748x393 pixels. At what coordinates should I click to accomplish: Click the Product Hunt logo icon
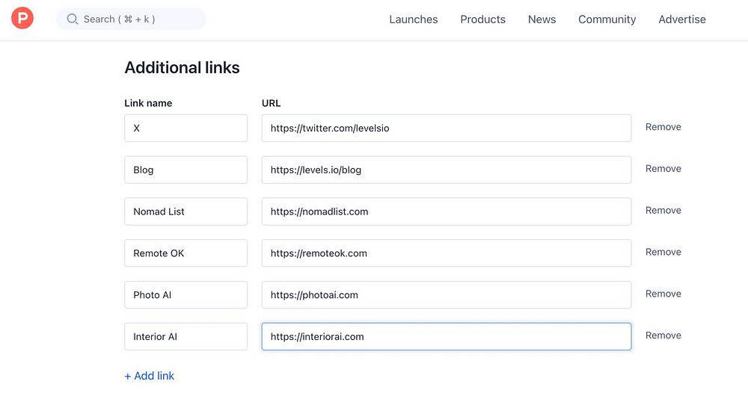click(22, 19)
